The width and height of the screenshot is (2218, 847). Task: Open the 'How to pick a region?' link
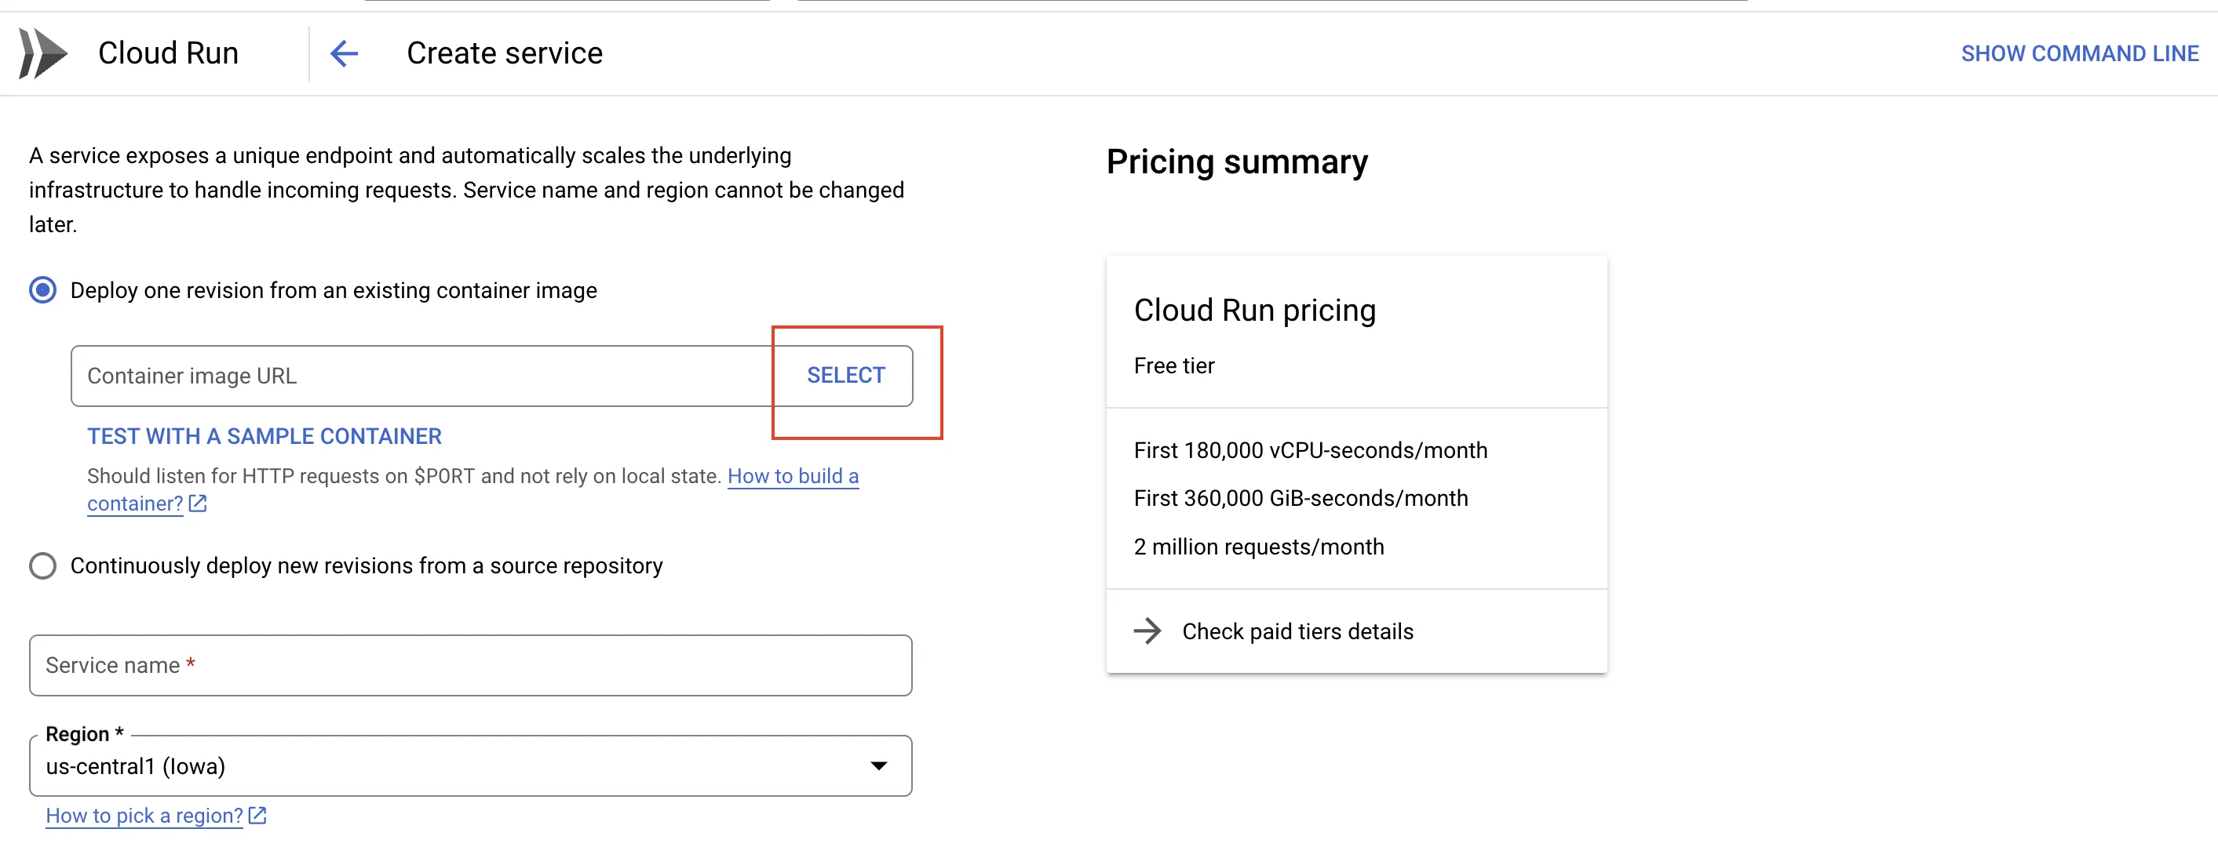coord(144,815)
